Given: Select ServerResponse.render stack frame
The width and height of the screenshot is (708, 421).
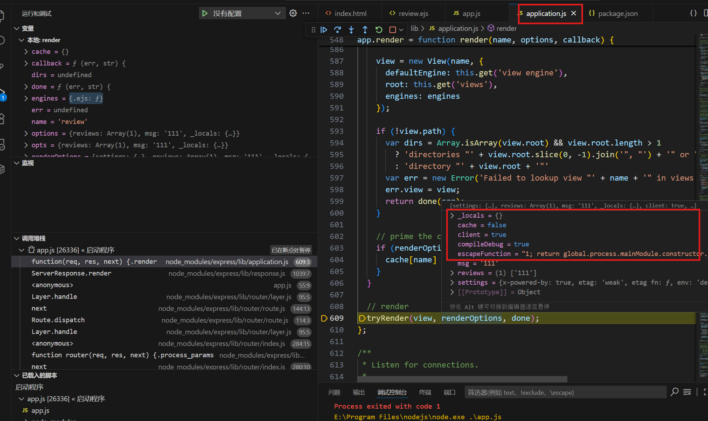Looking at the screenshot, I should coord(71,273).
